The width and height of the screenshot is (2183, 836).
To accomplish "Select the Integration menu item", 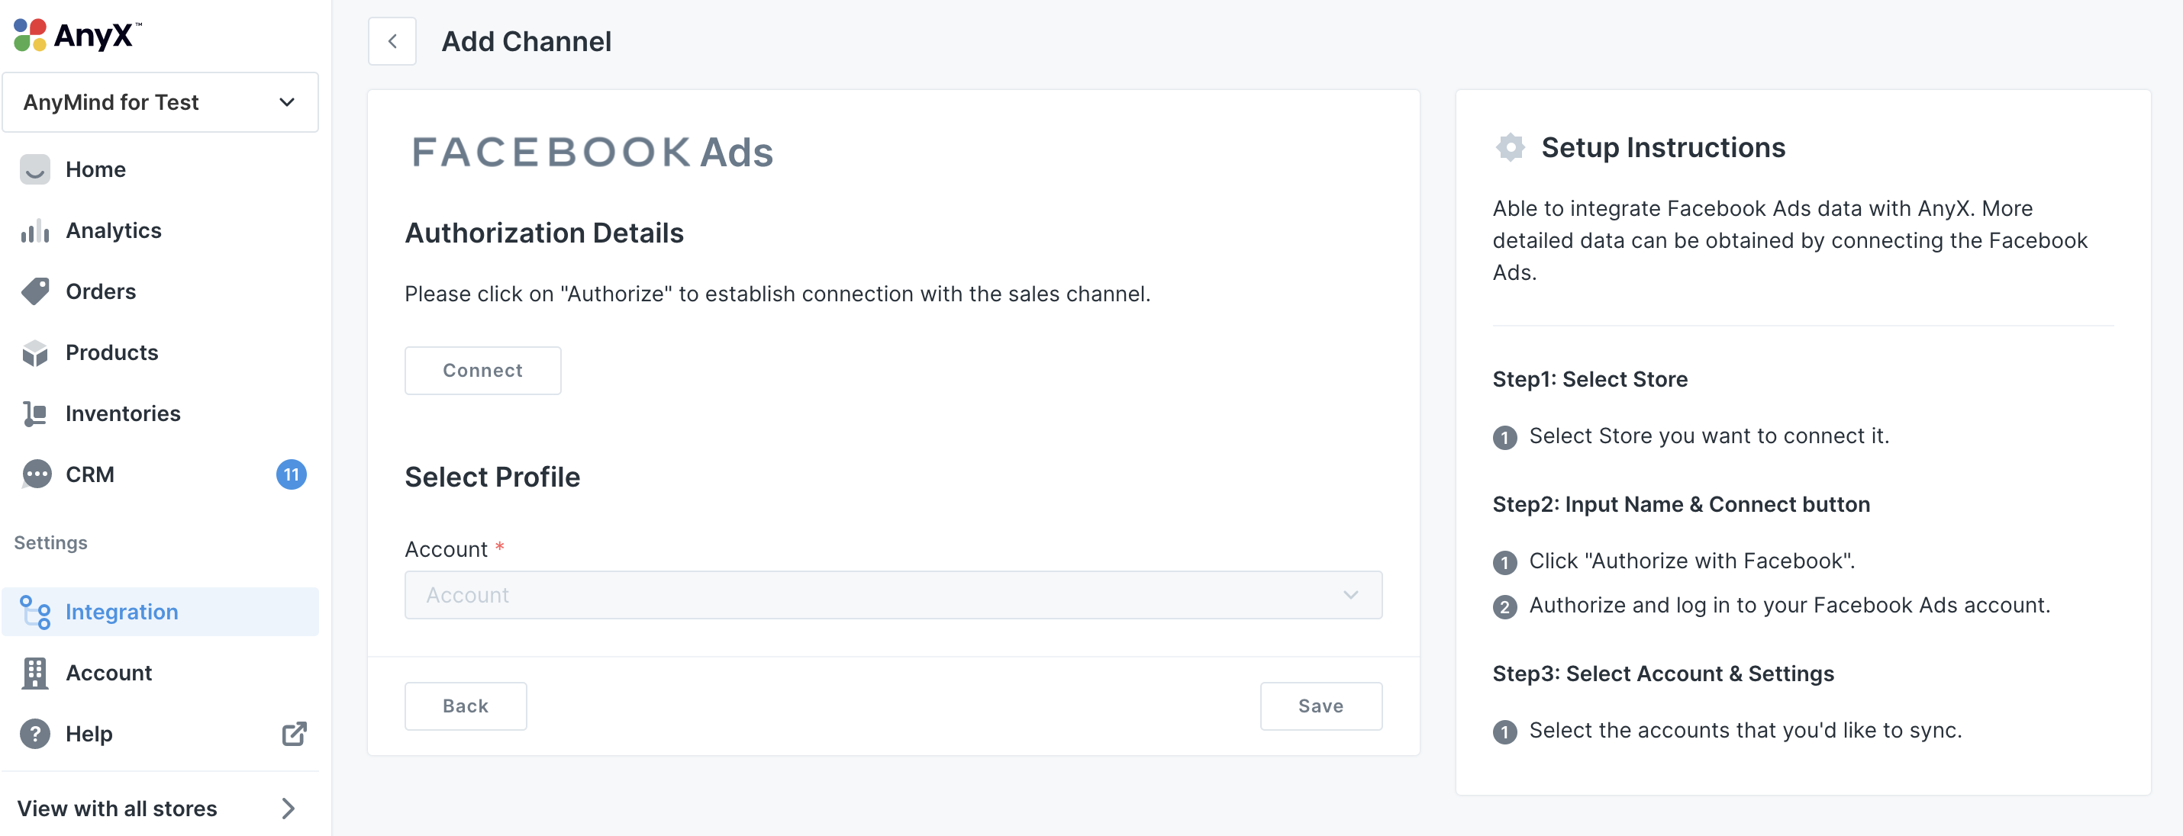I will (122, 612).
